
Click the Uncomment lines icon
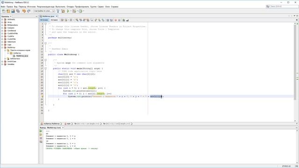(x=127, y=20)
